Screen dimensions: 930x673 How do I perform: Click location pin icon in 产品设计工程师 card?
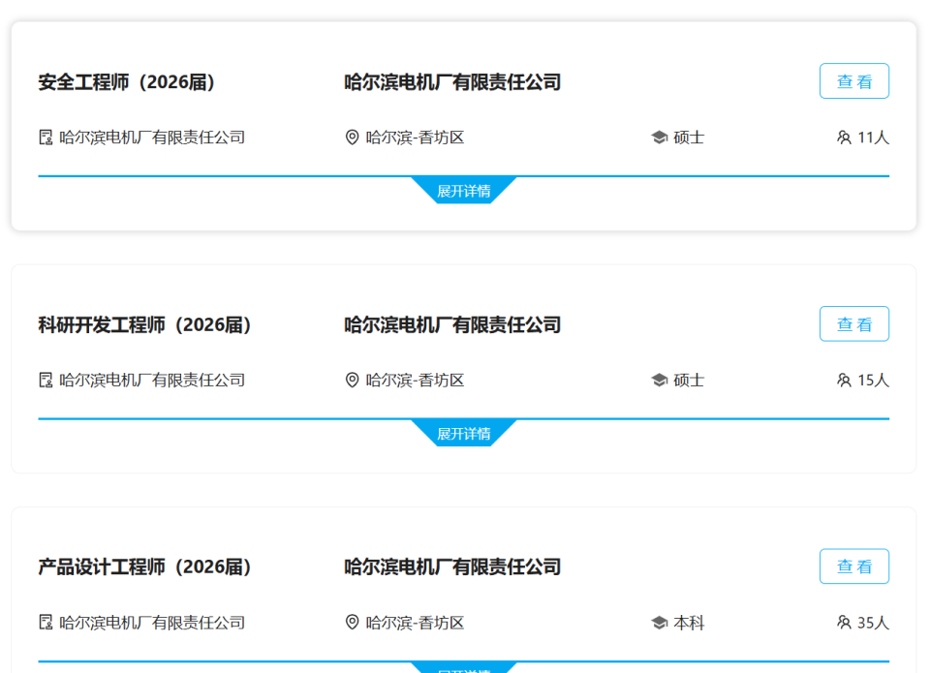point(352,623)
